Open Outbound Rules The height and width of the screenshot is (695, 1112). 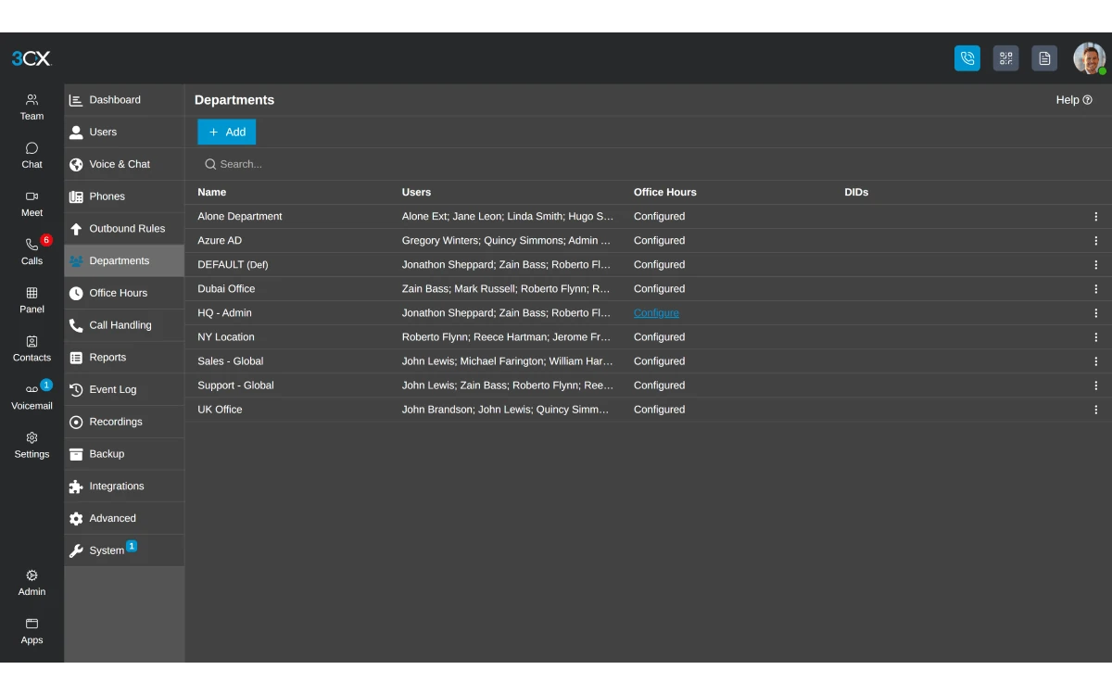(x=124, y=229)
